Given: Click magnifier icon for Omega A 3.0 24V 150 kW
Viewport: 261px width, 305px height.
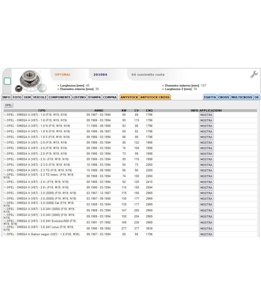Looking at the screenshot, I should point(5,215).
